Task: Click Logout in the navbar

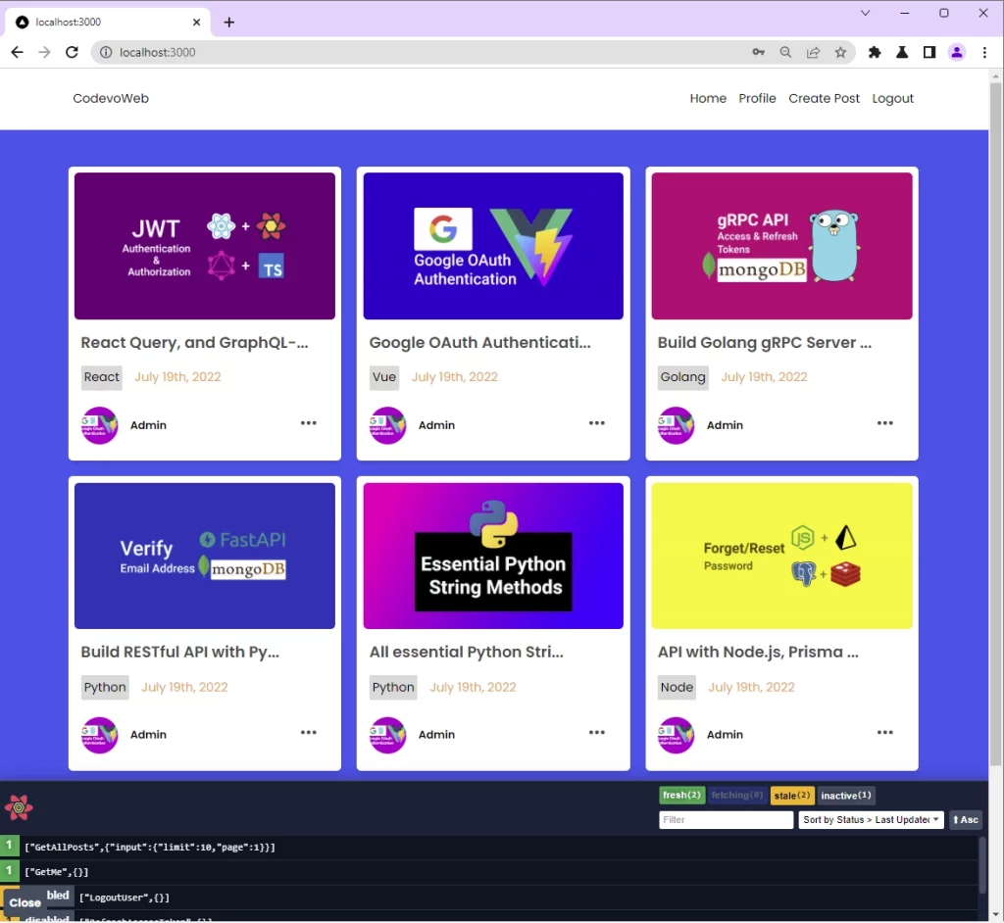Action: pos(892,99)
